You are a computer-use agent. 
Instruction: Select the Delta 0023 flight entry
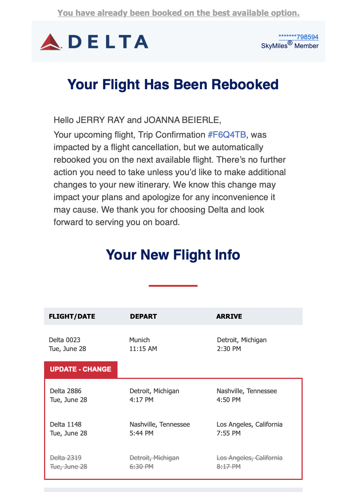[x=68, y=344]
